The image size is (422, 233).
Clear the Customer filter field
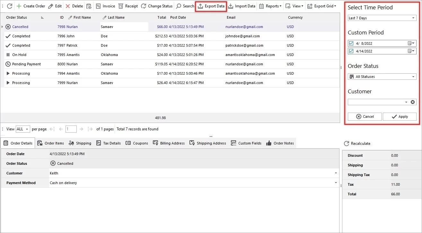(x=413, y=102)
